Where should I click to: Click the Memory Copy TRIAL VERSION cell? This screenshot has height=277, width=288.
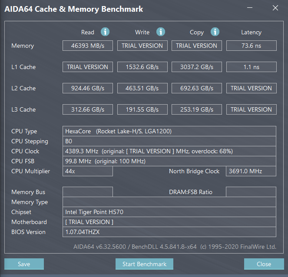197,46
